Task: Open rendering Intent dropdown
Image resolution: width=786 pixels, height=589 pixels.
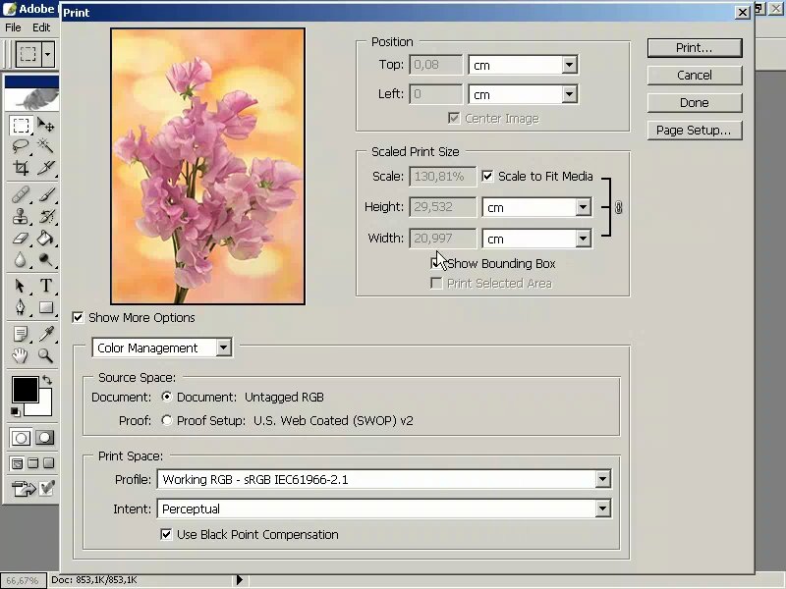Action: [x=602, y=509]
